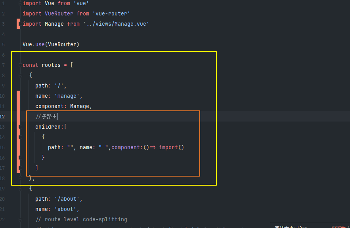Click the '// route level code-splitting' comment

[81, 219]
